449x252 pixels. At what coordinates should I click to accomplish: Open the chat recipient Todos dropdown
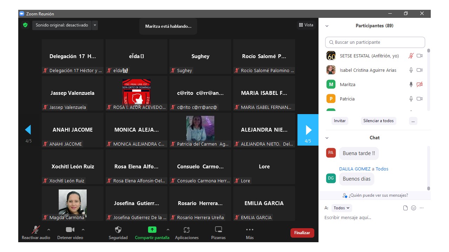341,208
